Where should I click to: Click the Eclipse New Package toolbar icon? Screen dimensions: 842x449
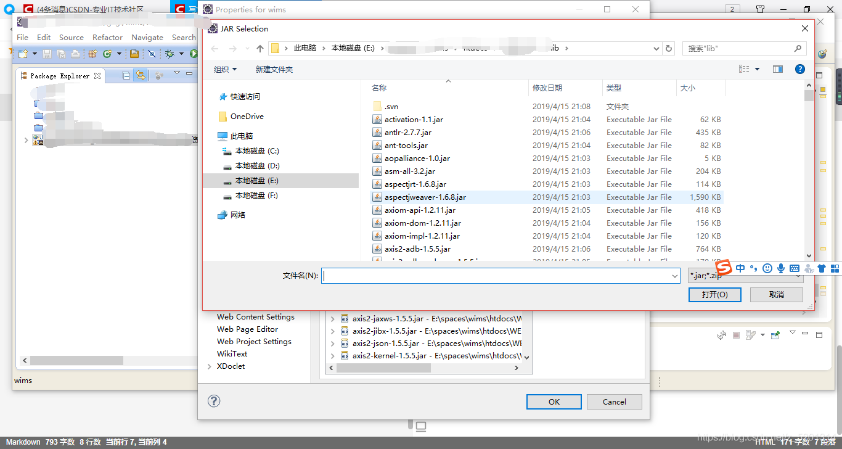(x=92, y=54)
